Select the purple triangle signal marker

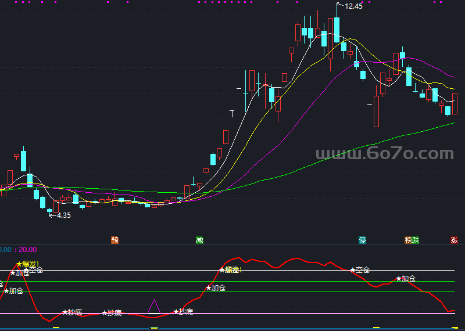click(x=154, y=307)
